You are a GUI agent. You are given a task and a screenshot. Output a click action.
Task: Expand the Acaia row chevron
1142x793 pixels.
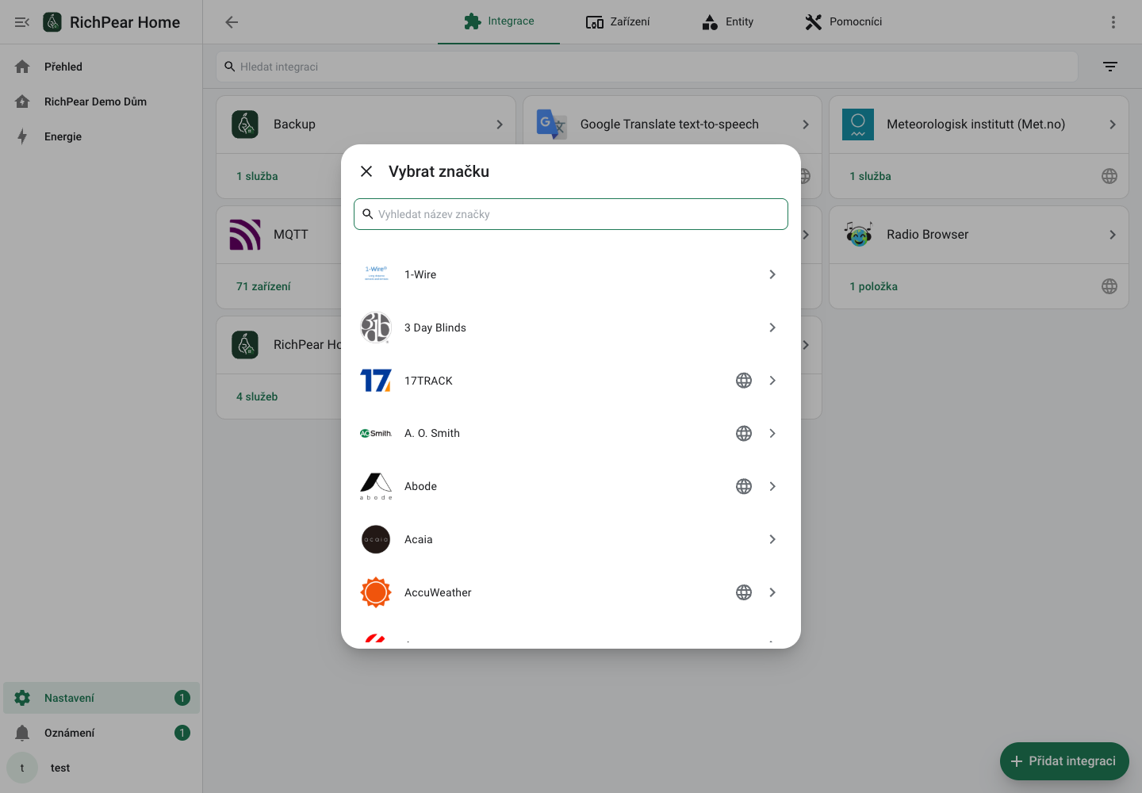click(x=772, y=539)
